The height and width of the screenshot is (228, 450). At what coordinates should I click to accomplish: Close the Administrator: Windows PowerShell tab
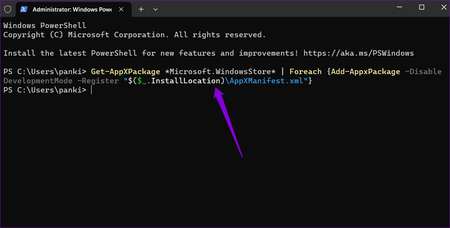121,9
